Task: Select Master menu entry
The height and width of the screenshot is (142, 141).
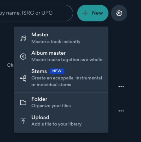Action: tap(61, 38)
